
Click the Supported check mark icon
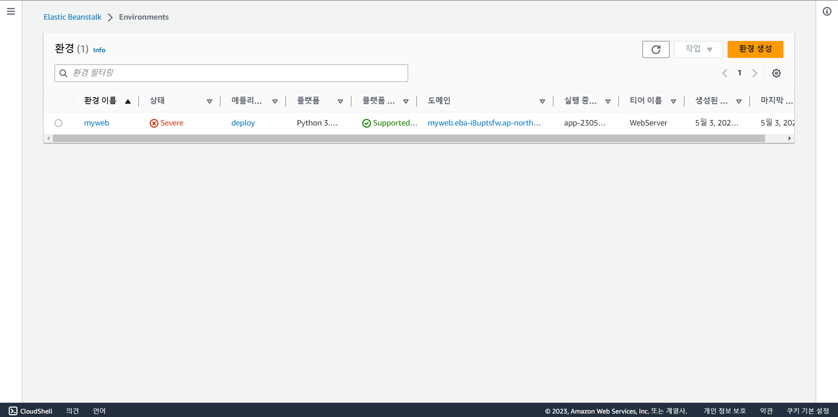pyautogui.click(x=366, y=123)
